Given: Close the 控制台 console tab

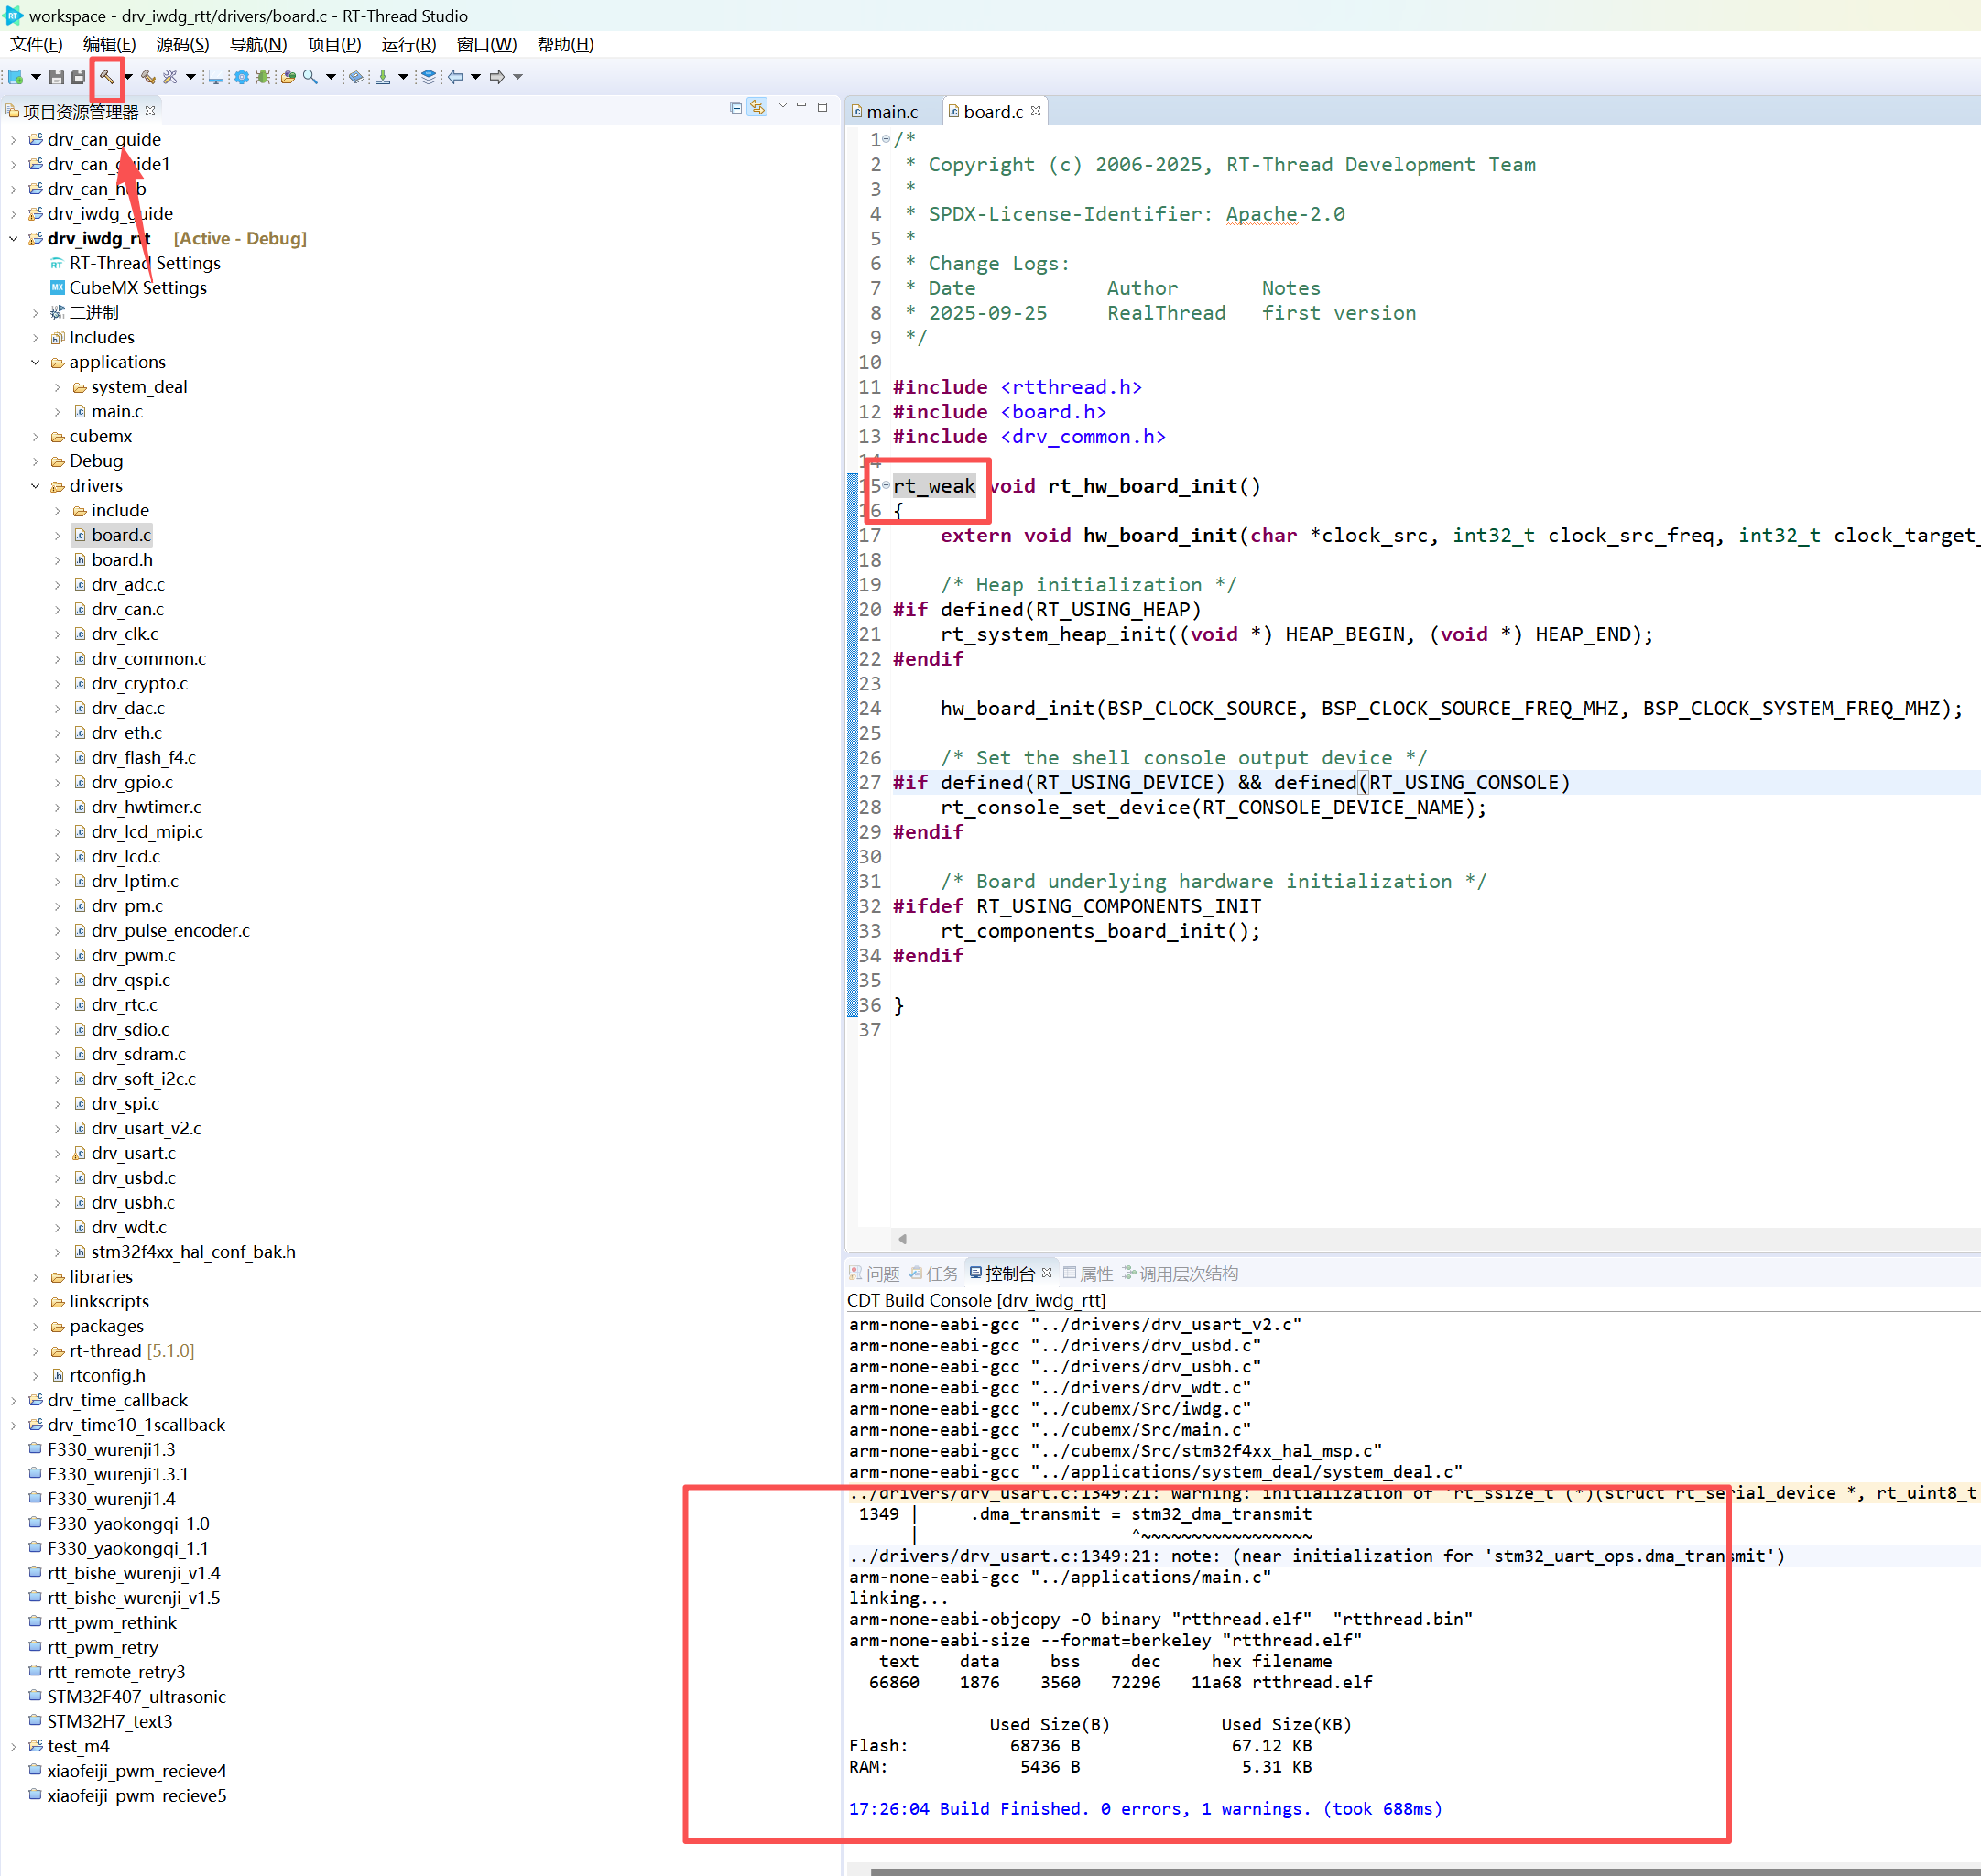Looking at the screenshot, I should click(1047, 1272).
